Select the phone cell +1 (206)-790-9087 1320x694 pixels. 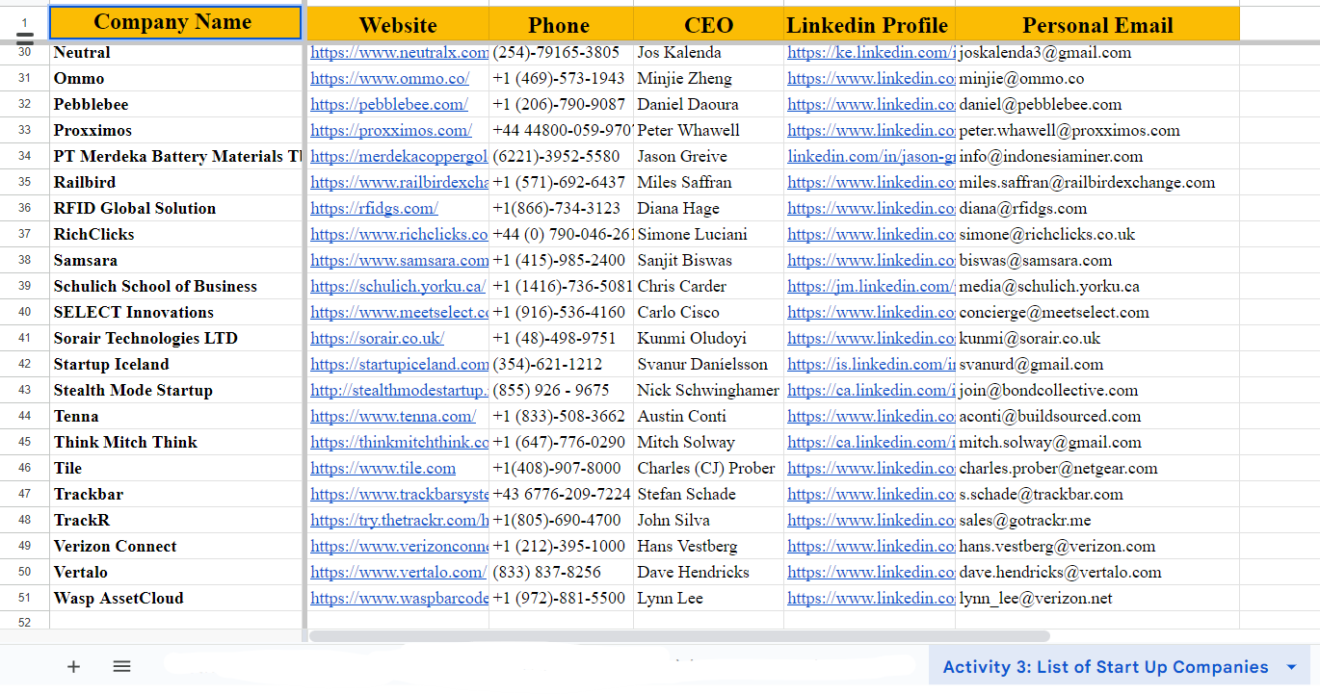(x=561, y=105)
